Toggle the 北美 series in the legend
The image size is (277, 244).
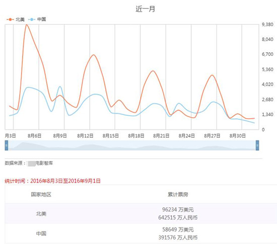click(x=16, y=20)
